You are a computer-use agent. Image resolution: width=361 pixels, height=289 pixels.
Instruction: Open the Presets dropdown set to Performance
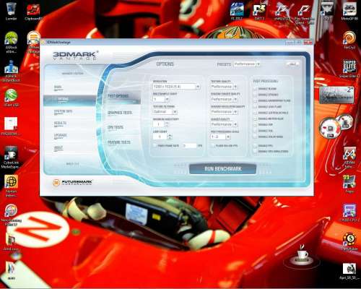point(247,64)
